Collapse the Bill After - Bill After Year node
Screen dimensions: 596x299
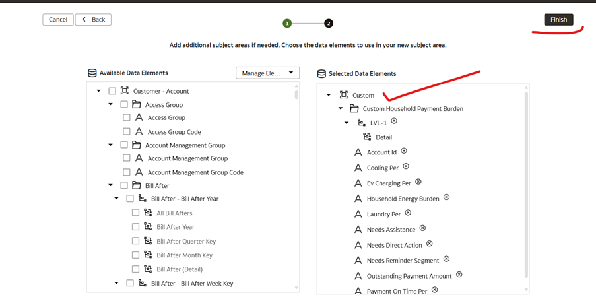(x=117, y=198)
